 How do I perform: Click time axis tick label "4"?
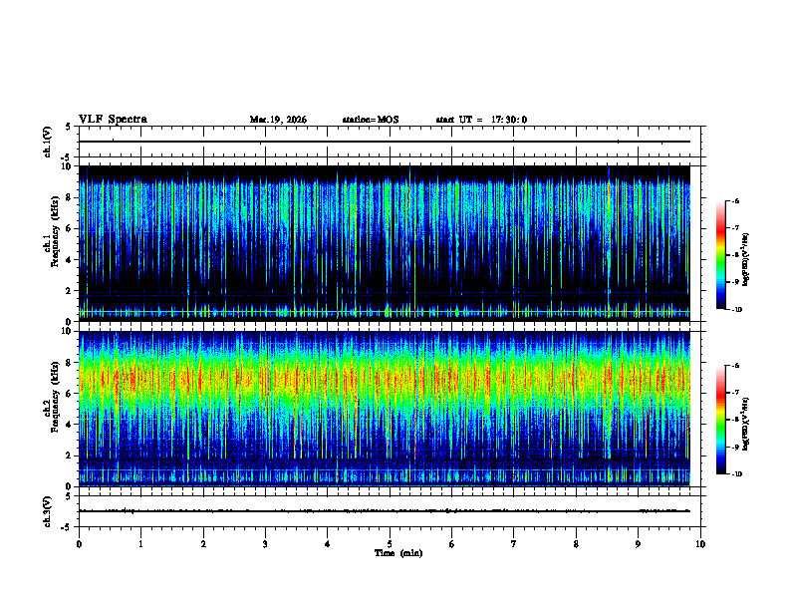pos(327,544)
